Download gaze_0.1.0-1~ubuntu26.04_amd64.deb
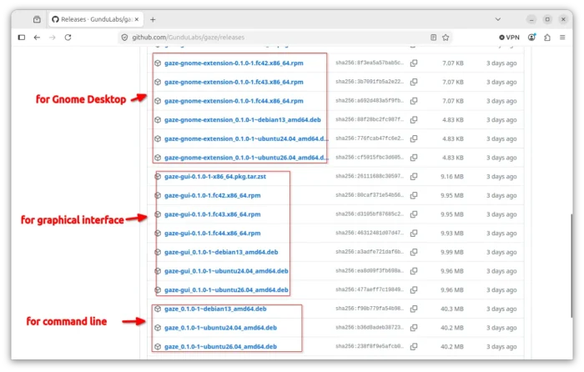Viewport: 584px width, 372px height. (x=220, y=347)
